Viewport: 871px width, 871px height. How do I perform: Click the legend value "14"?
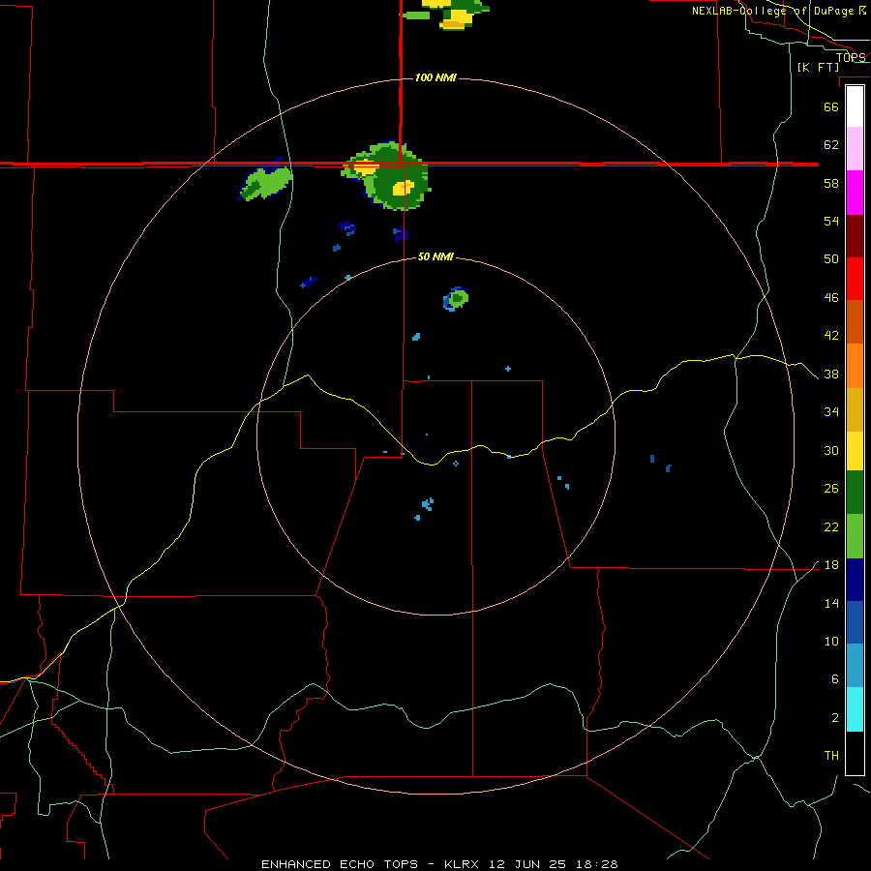(x=831, y=603)
